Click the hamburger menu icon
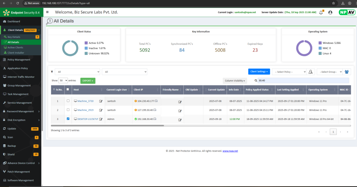The width and height of the screenshot is (357, 187). 47,12
